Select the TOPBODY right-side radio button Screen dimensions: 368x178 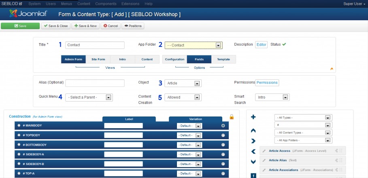coord(223,135)
